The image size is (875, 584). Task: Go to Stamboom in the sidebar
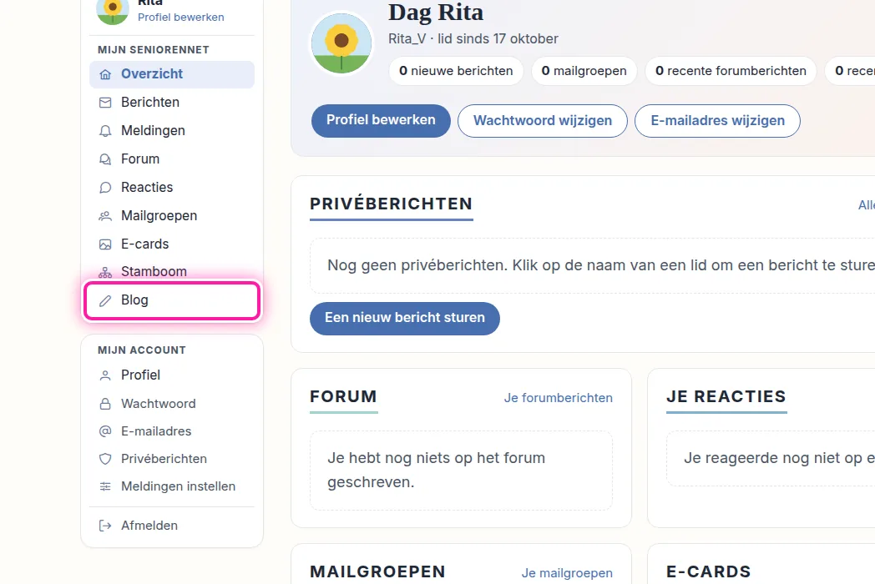172,272
